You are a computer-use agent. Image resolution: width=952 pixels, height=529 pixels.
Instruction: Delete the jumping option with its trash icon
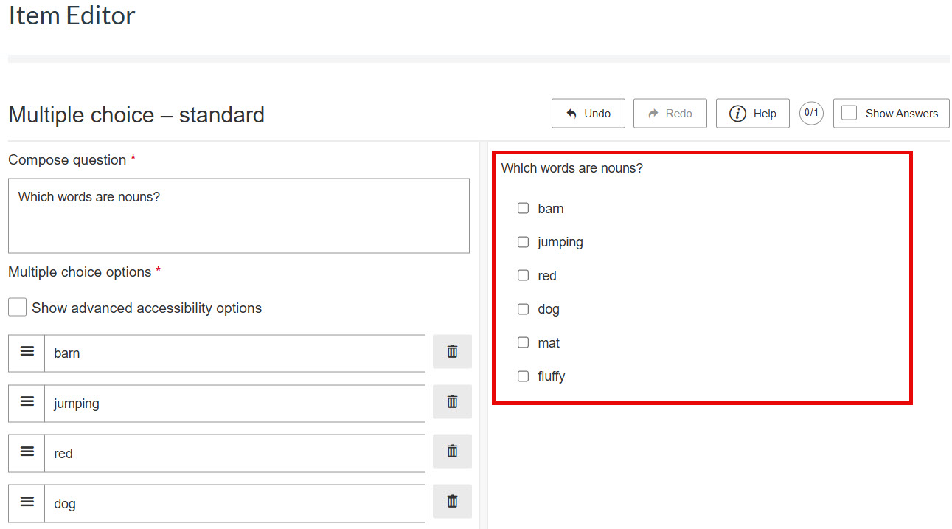452,402
